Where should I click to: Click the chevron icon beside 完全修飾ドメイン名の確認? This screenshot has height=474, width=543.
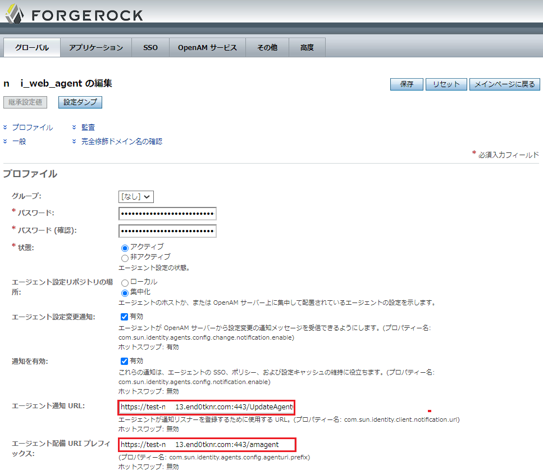74,141
